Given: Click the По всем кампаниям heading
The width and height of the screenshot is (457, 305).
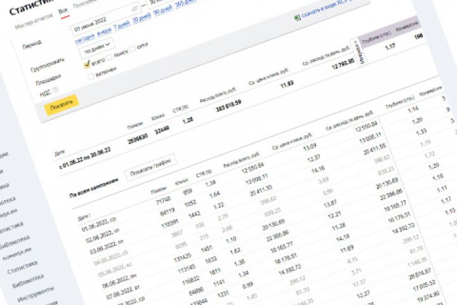Looking at the screenshot, I should pyautogui.click(x=94, y=189).
